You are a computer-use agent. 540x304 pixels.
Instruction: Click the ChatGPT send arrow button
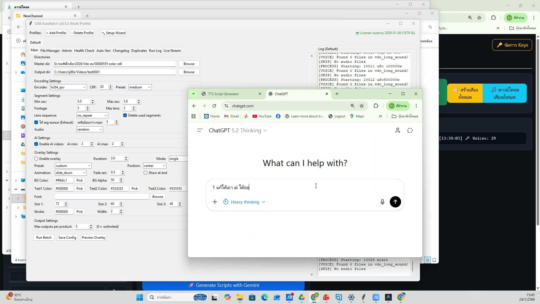[x=395, y=202]
